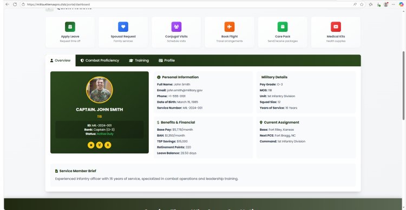Screen dimensions: 406x210
Task: Click the TSP Savings $15,000 value
Action: 182,141
